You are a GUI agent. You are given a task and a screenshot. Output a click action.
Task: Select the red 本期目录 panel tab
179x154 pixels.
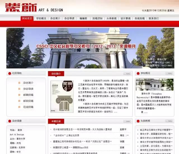[x=56, y=121]
